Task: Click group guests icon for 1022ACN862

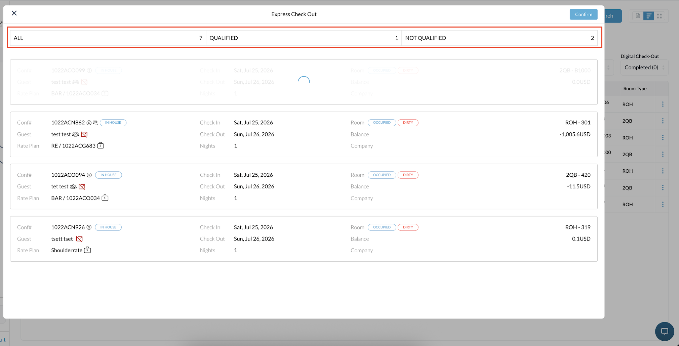Action: (76, 134)
